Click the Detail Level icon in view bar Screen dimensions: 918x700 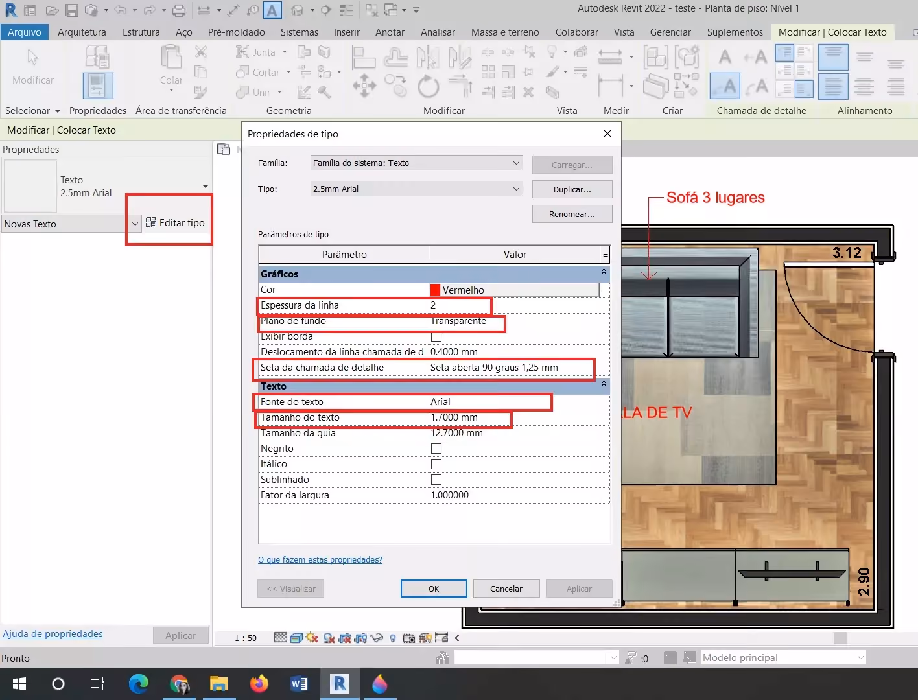click(281, 638)
